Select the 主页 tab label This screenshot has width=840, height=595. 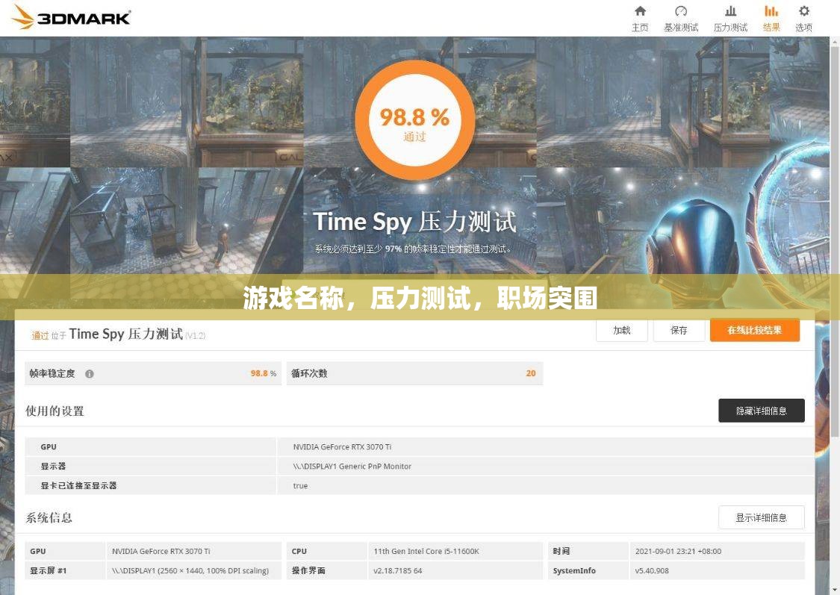640,28
